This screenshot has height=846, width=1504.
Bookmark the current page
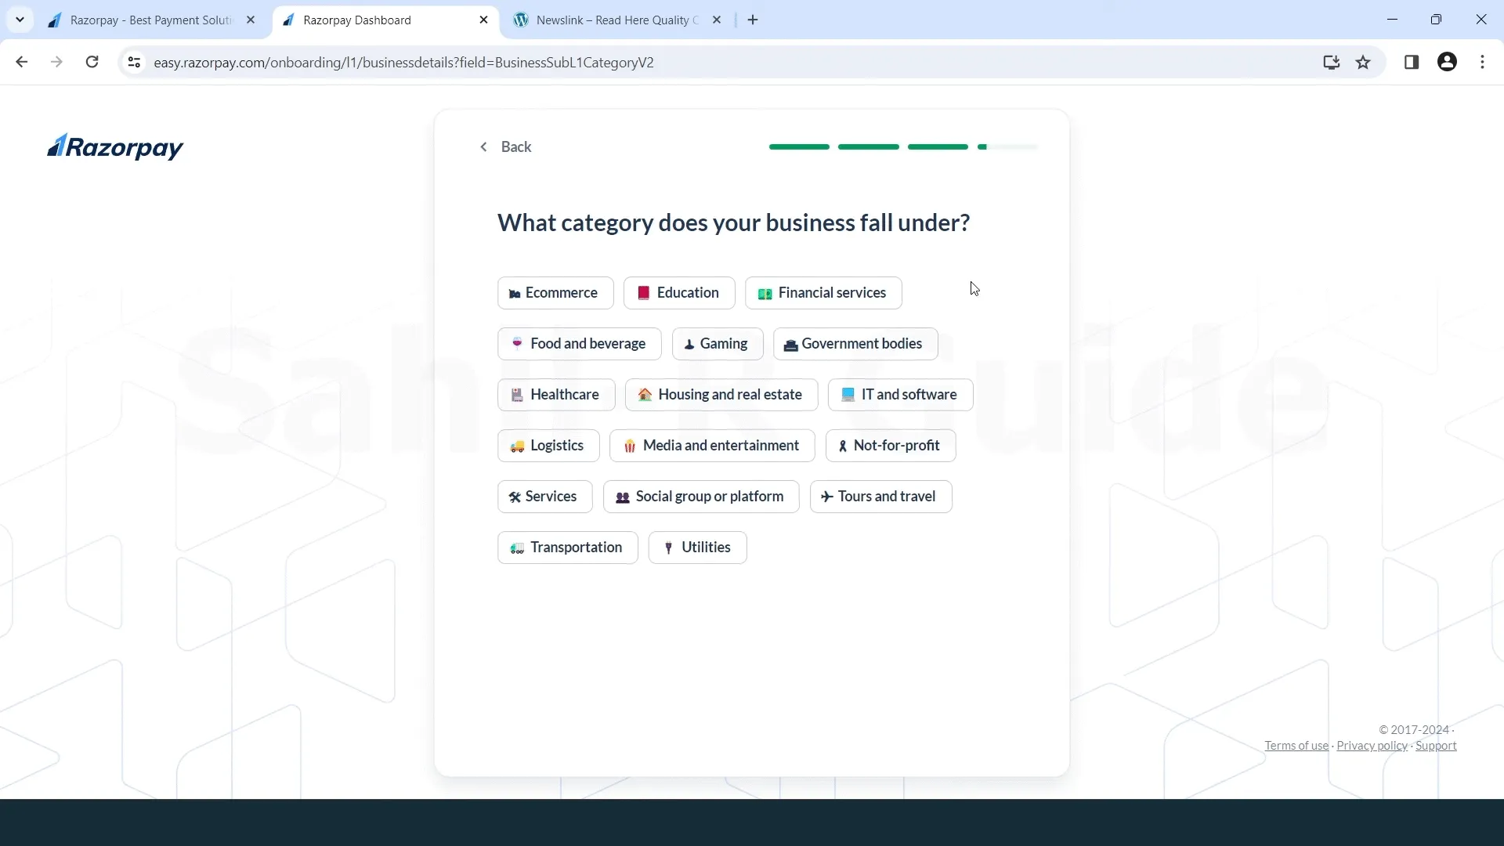coord(1363,62)
